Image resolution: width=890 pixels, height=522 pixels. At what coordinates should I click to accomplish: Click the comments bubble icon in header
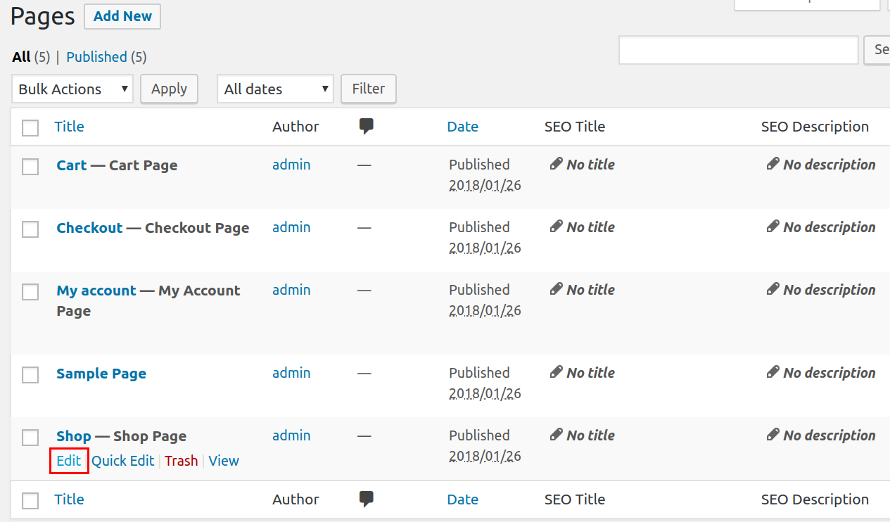click(x=366, y=127)
